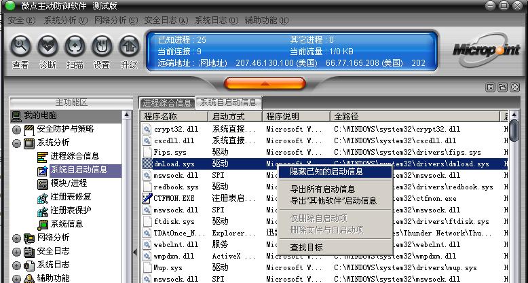528x283 pixels.
Task: Switch to the 进程综合信息 tab
Action: click(167, 102)
